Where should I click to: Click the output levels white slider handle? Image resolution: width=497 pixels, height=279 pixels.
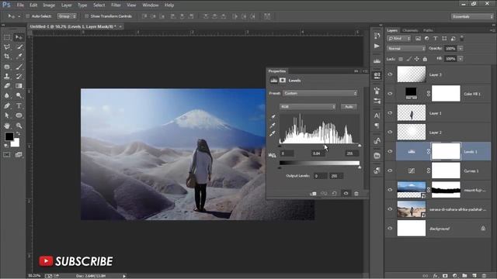coord(360,167)
